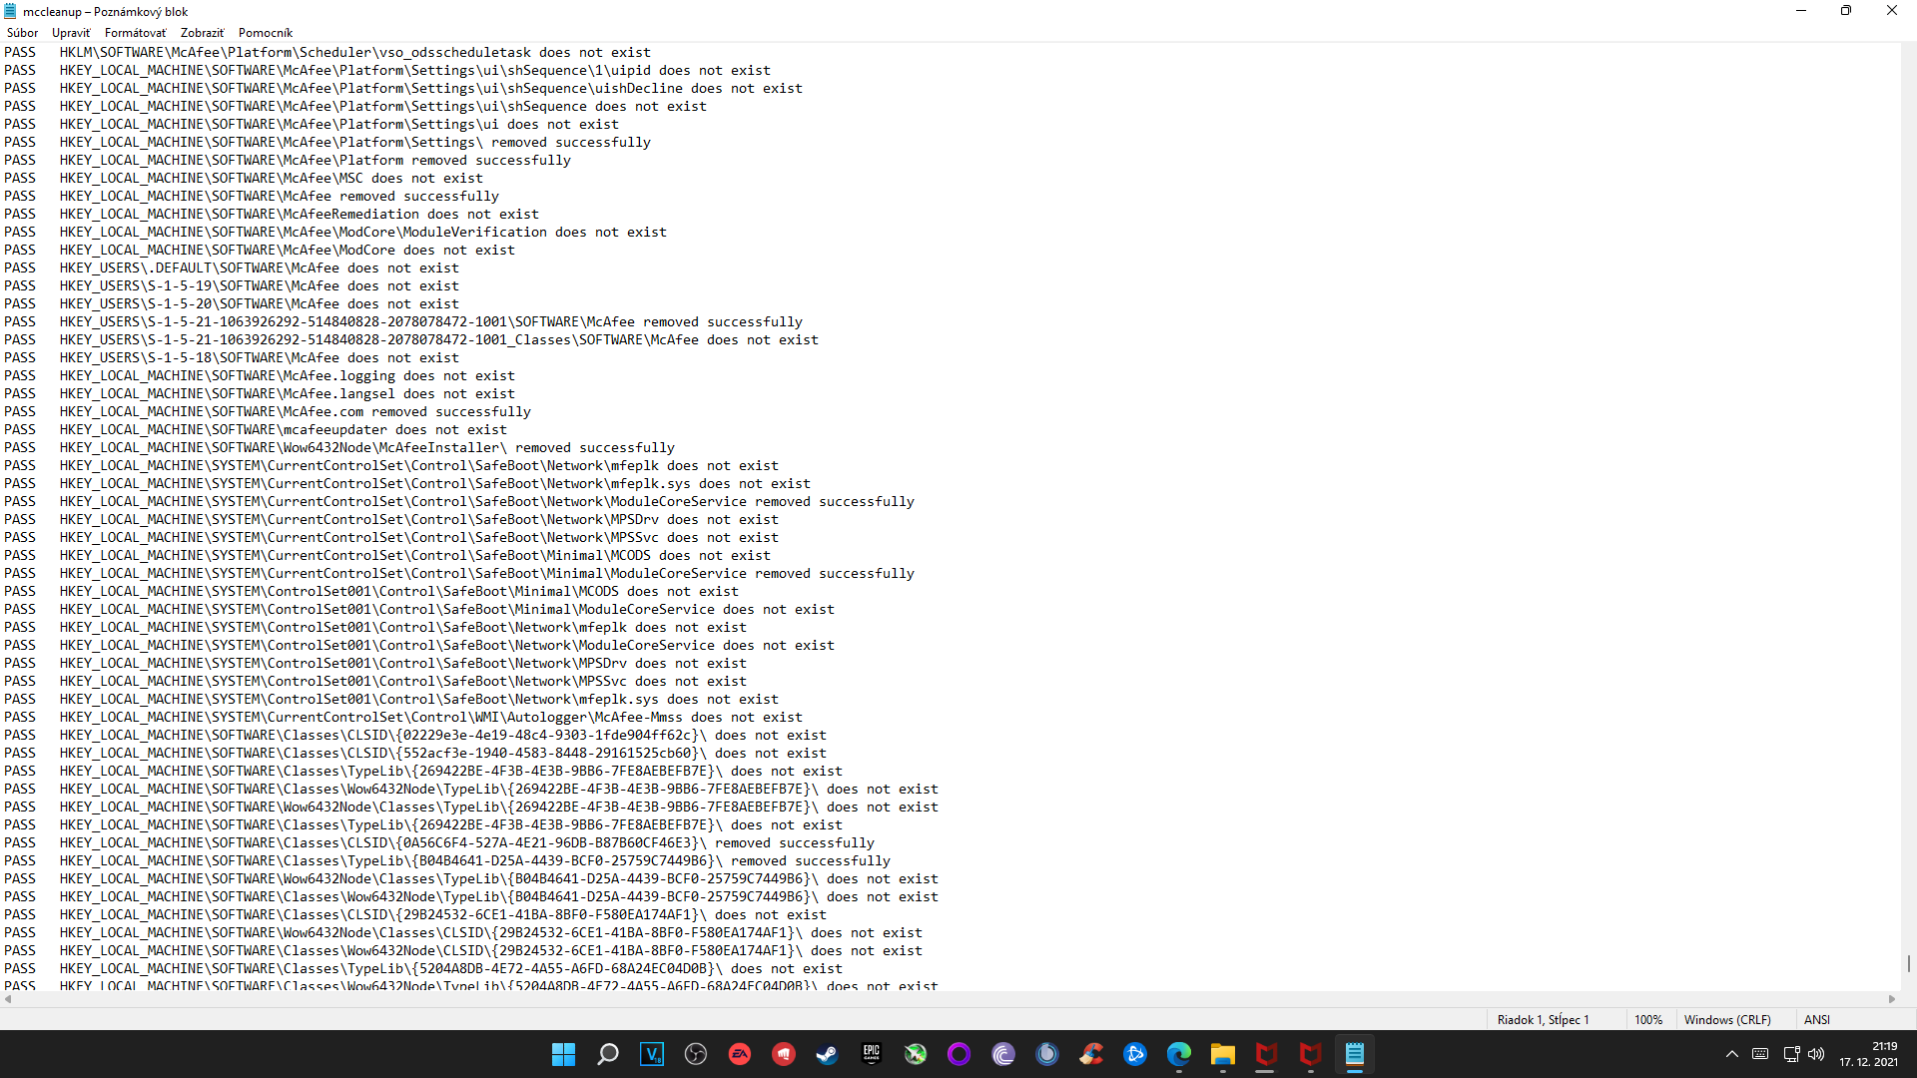Screen dimensions: 1917x1078
Task: Open the Súbor menu
Action: (22, 33)
